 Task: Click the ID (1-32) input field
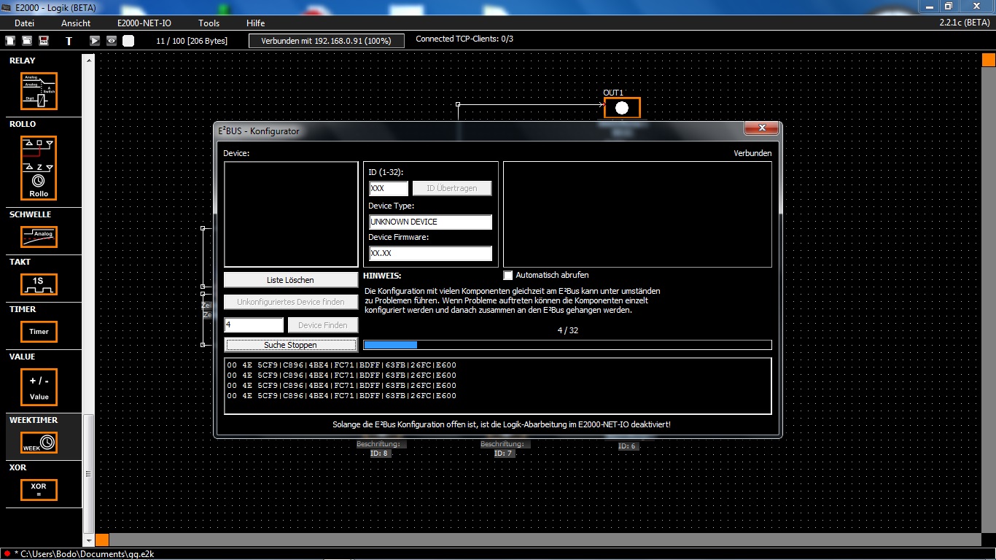coord(388,189)
